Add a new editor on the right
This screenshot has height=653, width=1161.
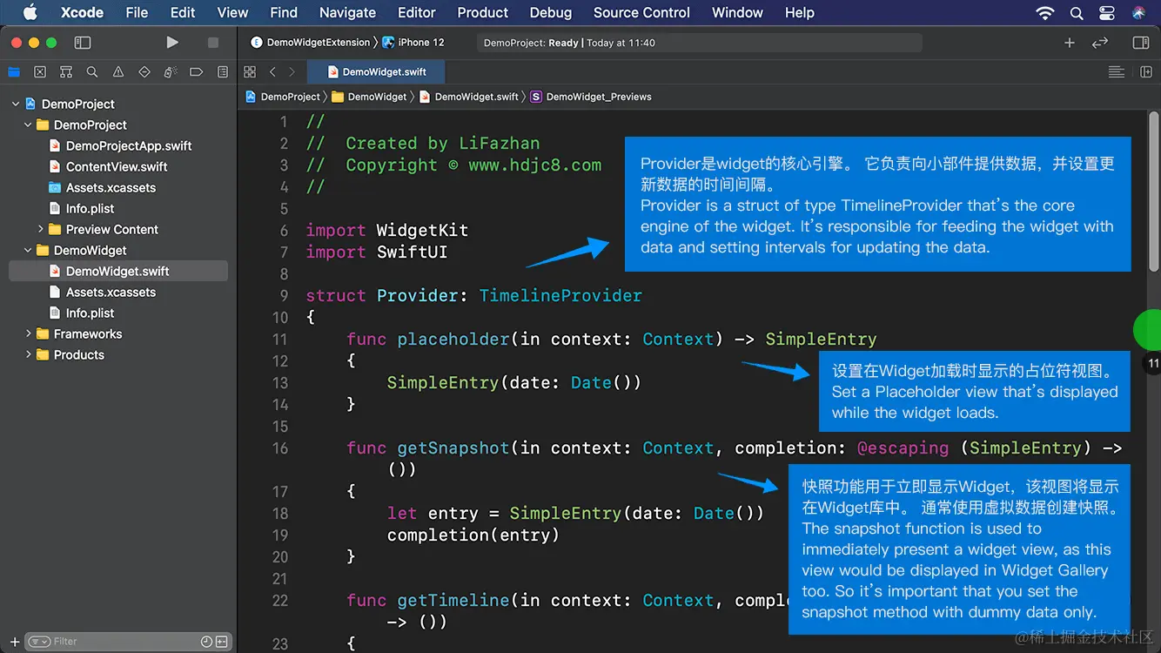point(1145,72)
